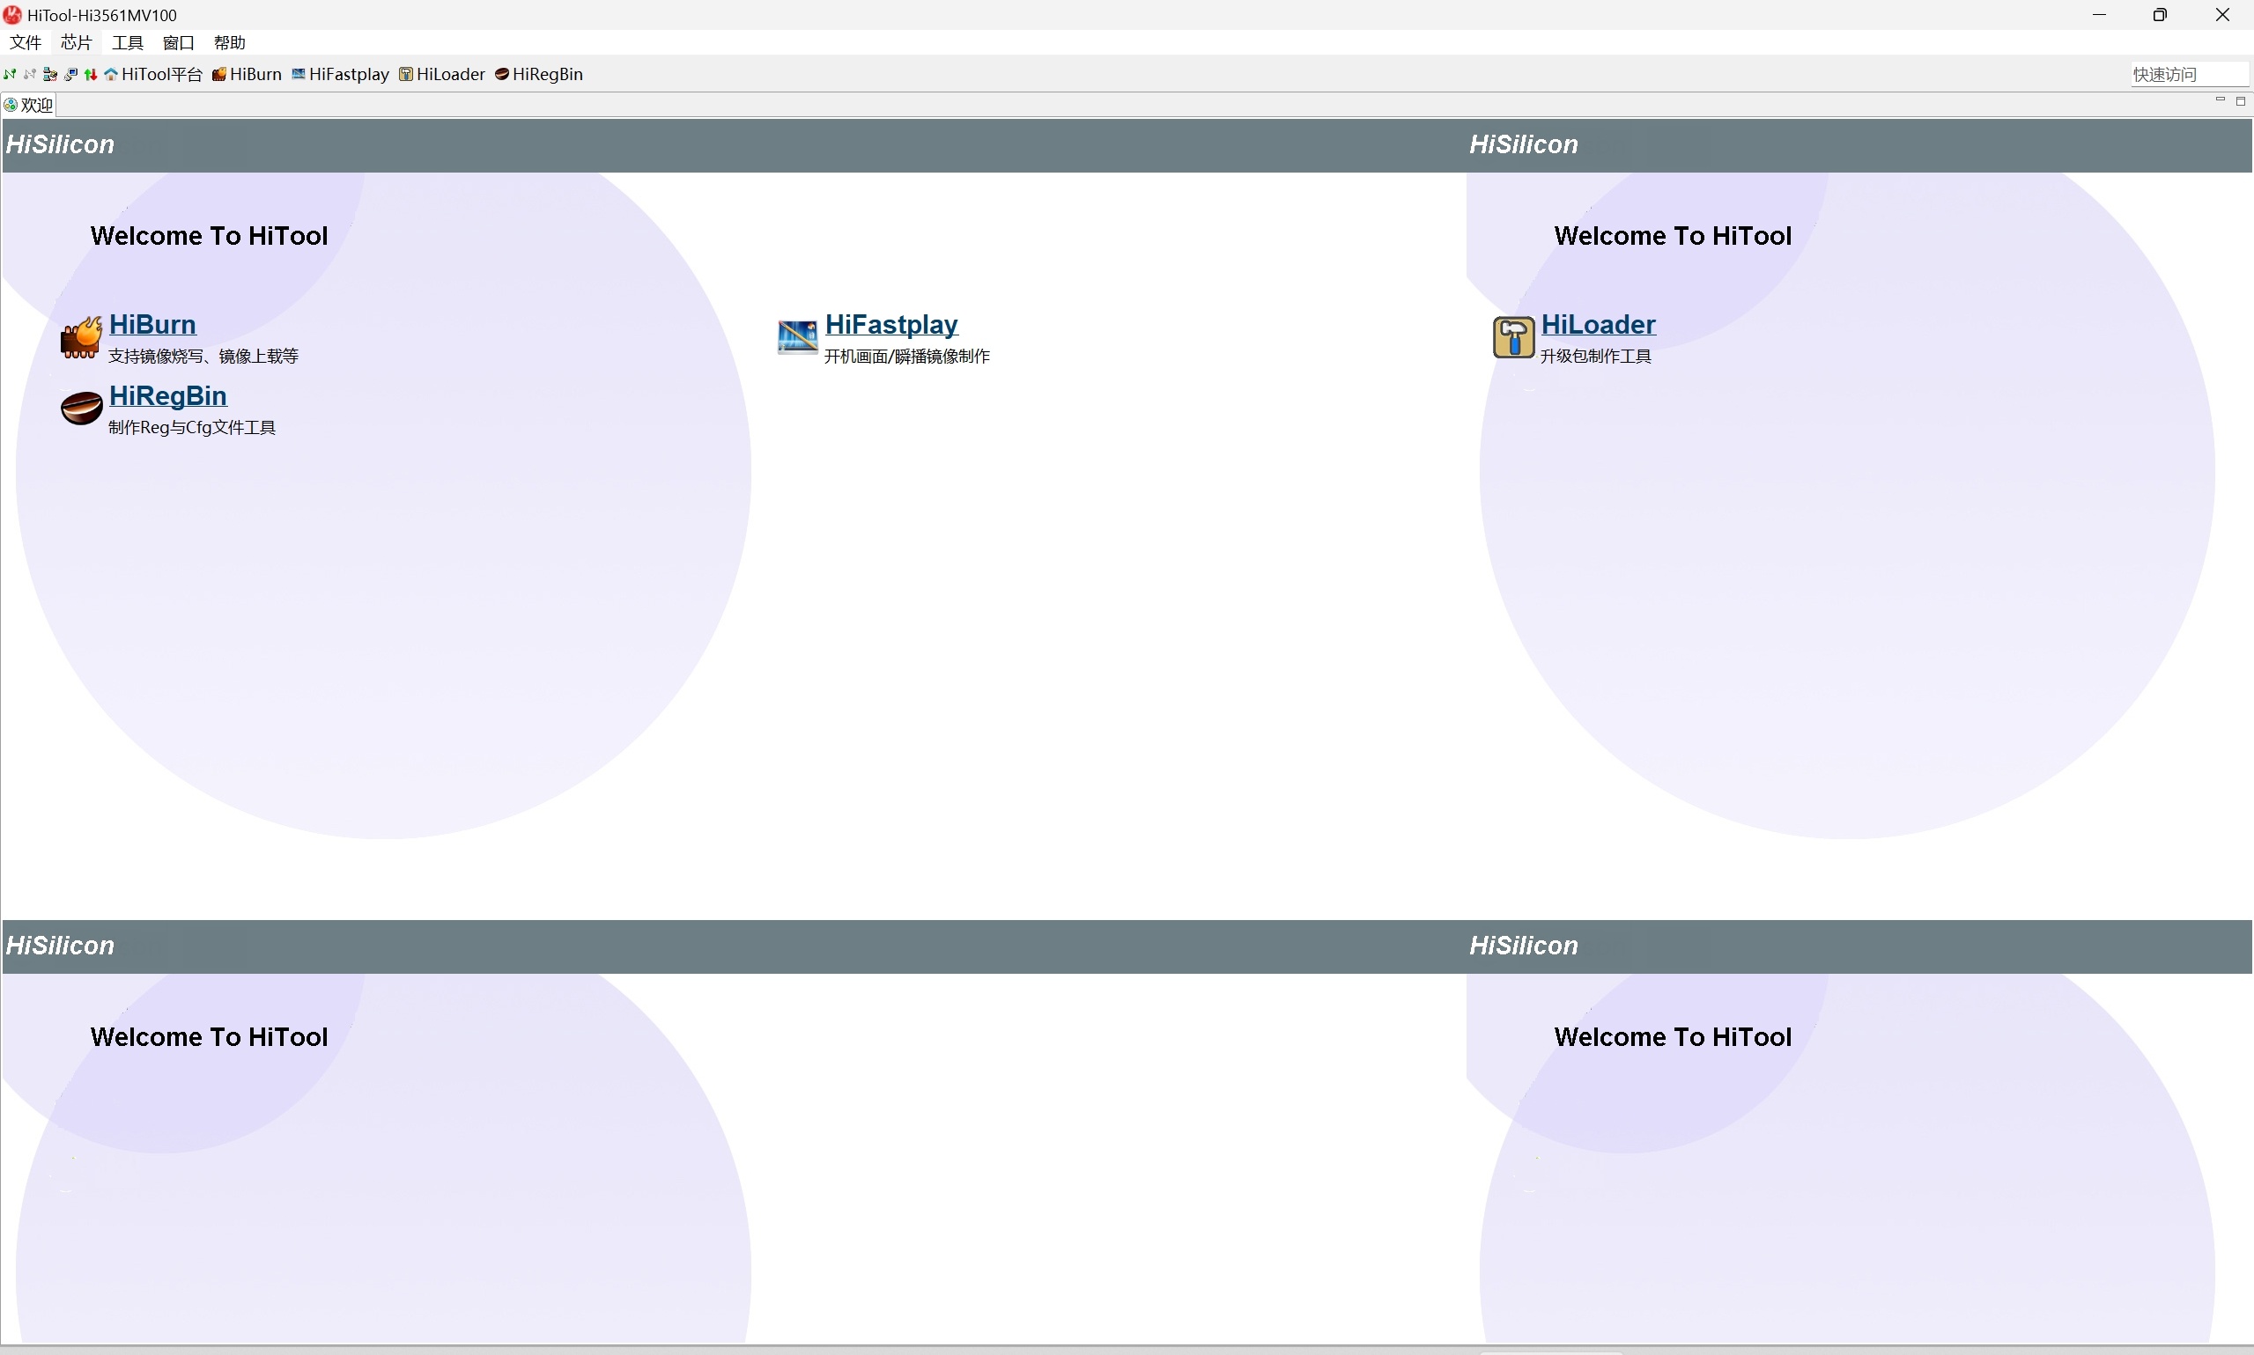Click the large HiRegBin coffee bean icon
This screenshot has height=1355, width=2254.
coord(81,409)
